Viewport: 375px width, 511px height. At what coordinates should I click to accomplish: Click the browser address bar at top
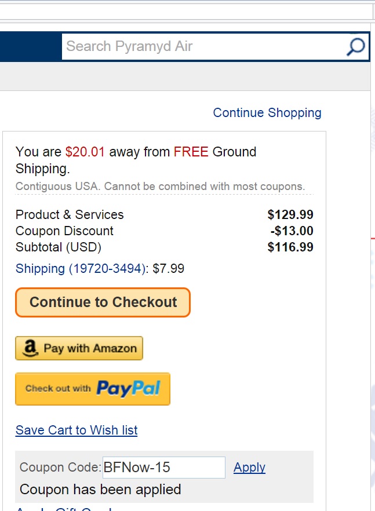point(185,12)
